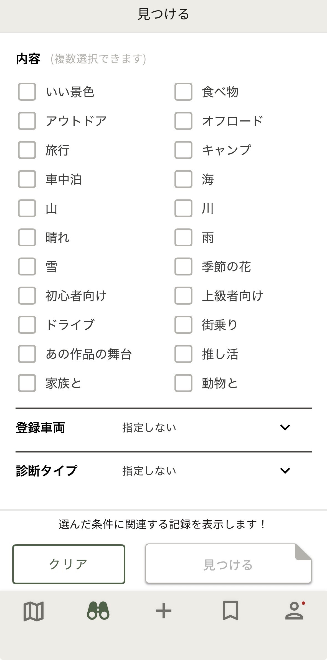Screen dimensions: 327x660
Task: Toggle the 推し活 checkbox
Action: point(183,354)
